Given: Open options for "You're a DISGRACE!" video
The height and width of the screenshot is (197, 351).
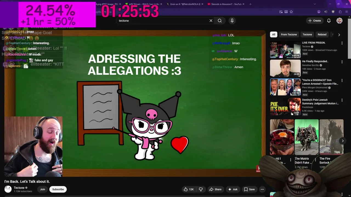Looking at the screenshot, I should (x=342, y=81).
